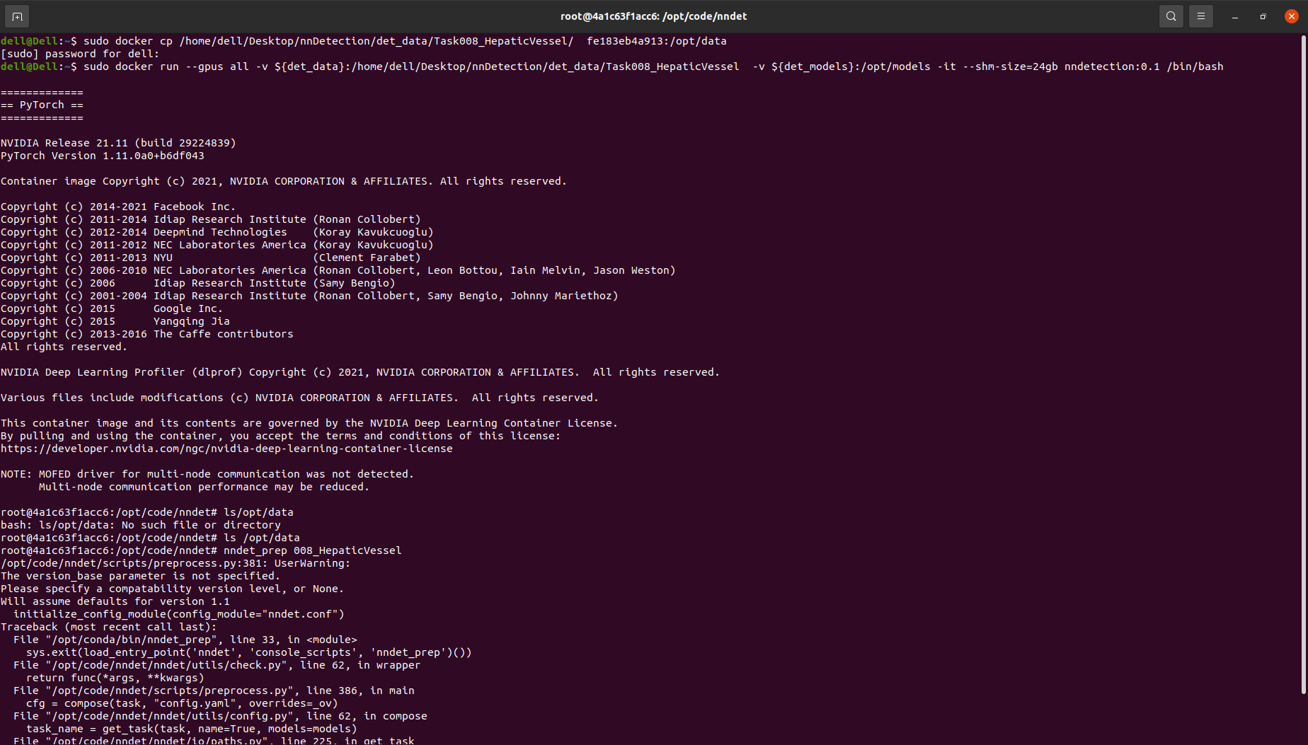Click the orange close window icon
Viewport: 1308px width, 745px height.
pyautogui.click(x=1292, y=16)
